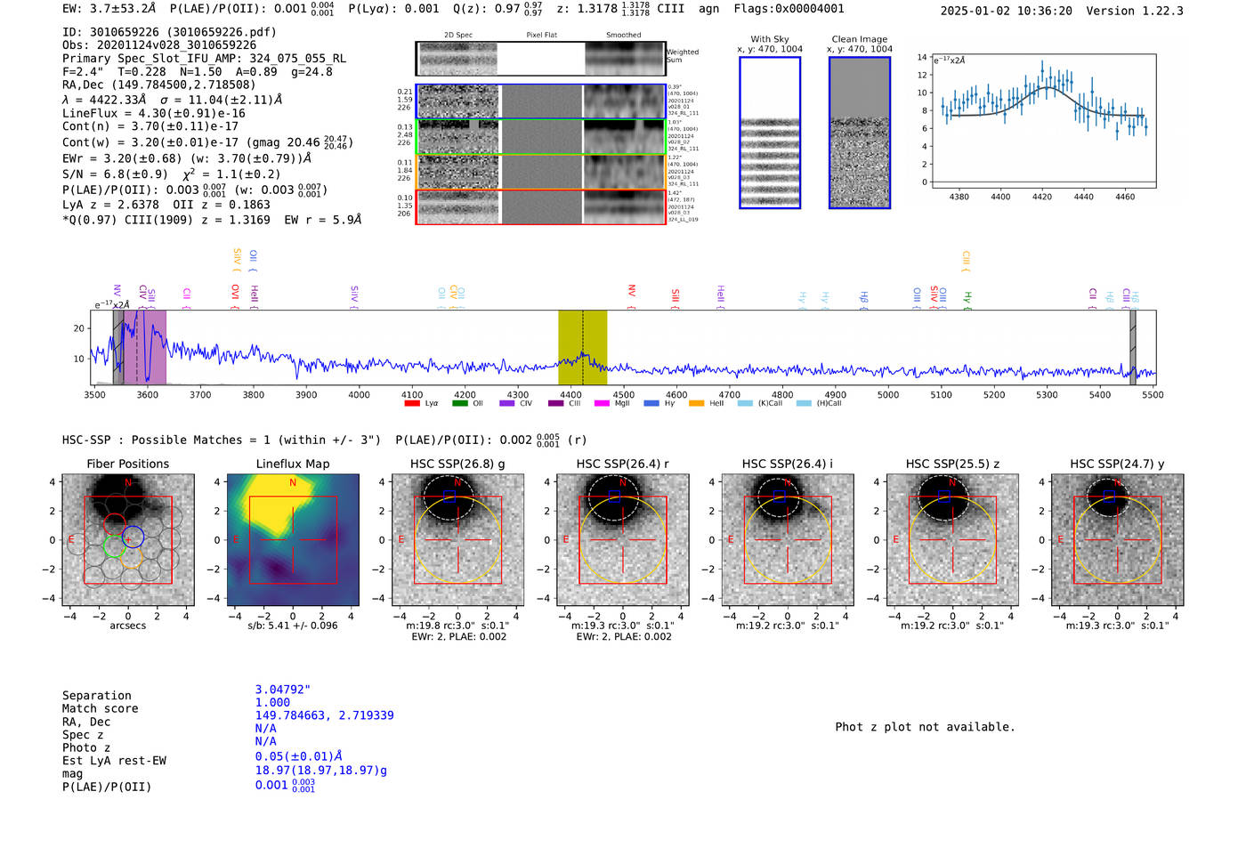Click the Hγ blue legend swatch
This screenshot has height=848, width=1246.
651,403
